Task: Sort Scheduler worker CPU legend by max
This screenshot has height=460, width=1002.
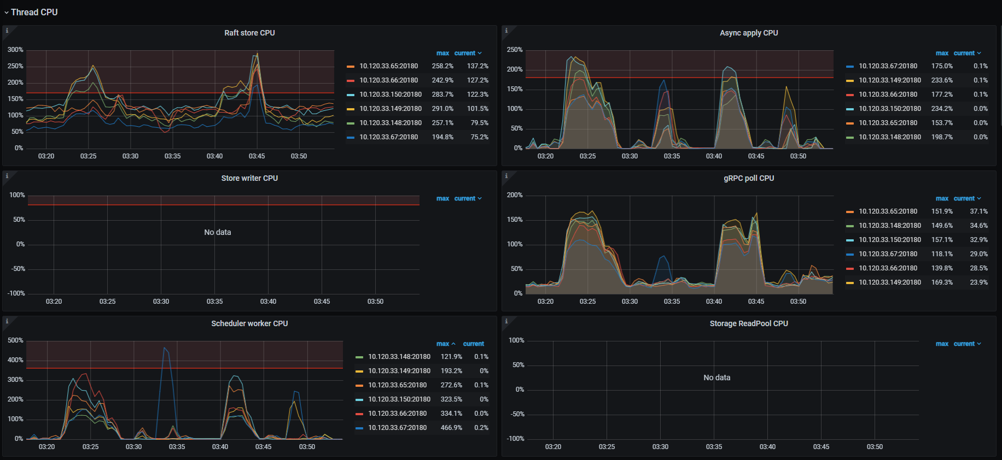Action: coord(445,344)
